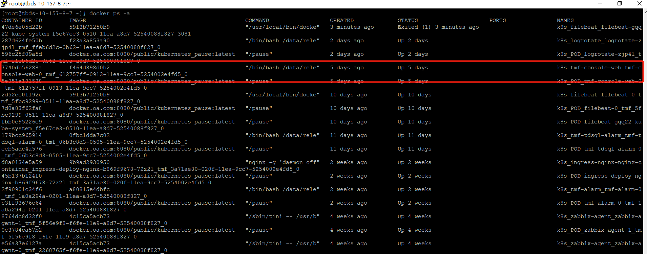Click the wrapped line ontainer_ingress-deploy-nginx
The width and height of the screenshot is (647, 254).
click(150, 169)
